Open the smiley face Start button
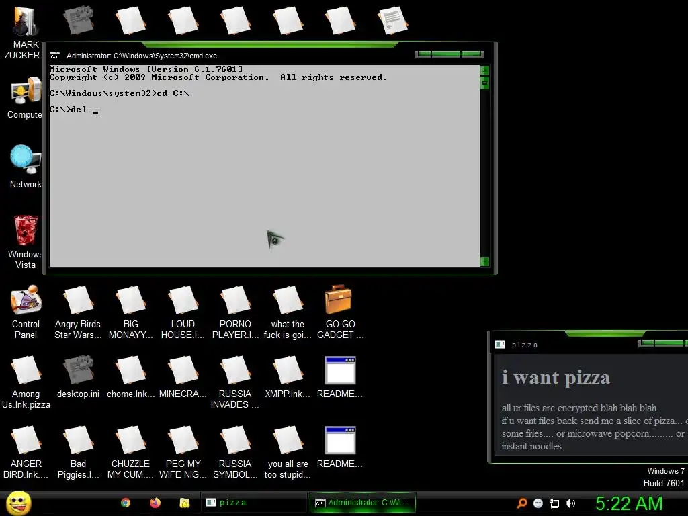Viewport: 688px width, 516px height. [19, 503]
